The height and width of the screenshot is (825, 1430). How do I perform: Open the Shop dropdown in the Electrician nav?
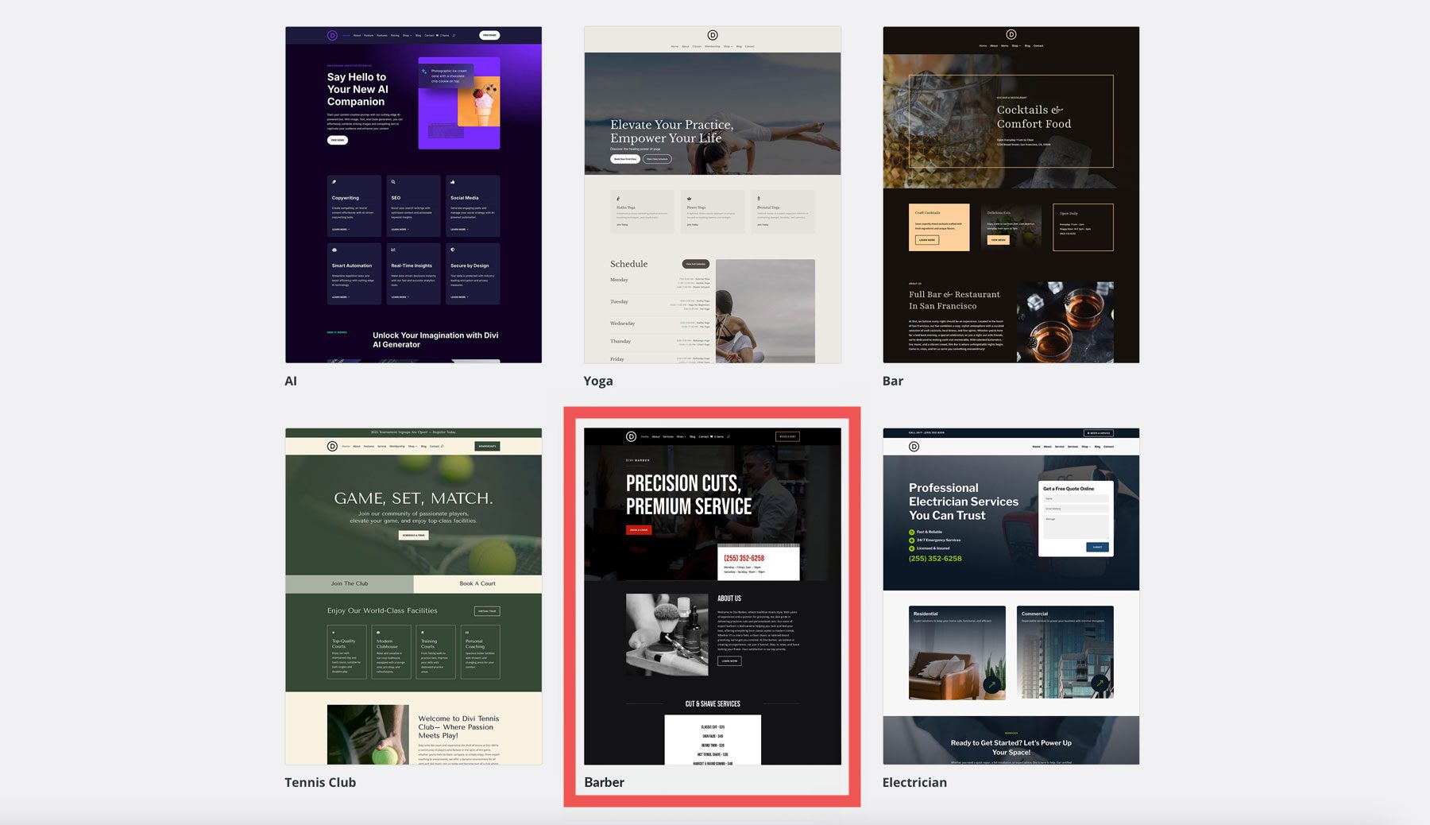click(1086, 447)
